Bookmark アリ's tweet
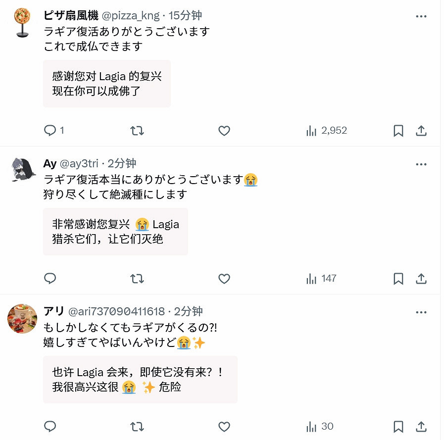 click(398, 426)
